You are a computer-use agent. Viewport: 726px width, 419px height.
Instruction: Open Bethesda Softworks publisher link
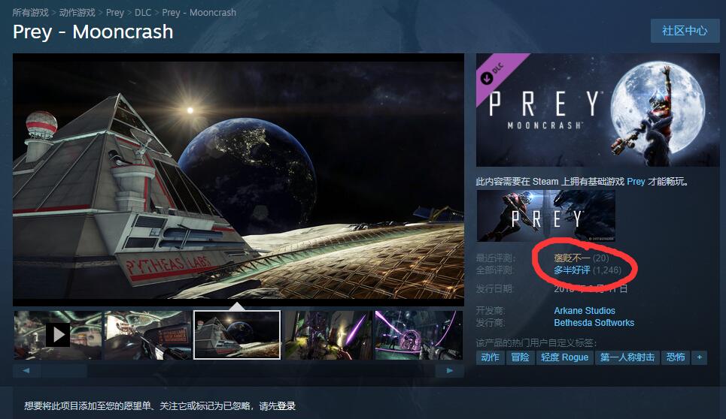pos(594,322)
